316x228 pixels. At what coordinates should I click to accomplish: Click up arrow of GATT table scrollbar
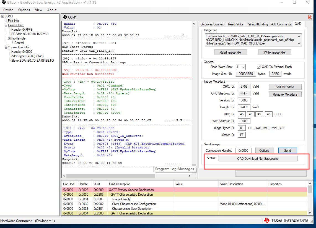(x=310, y=184)
